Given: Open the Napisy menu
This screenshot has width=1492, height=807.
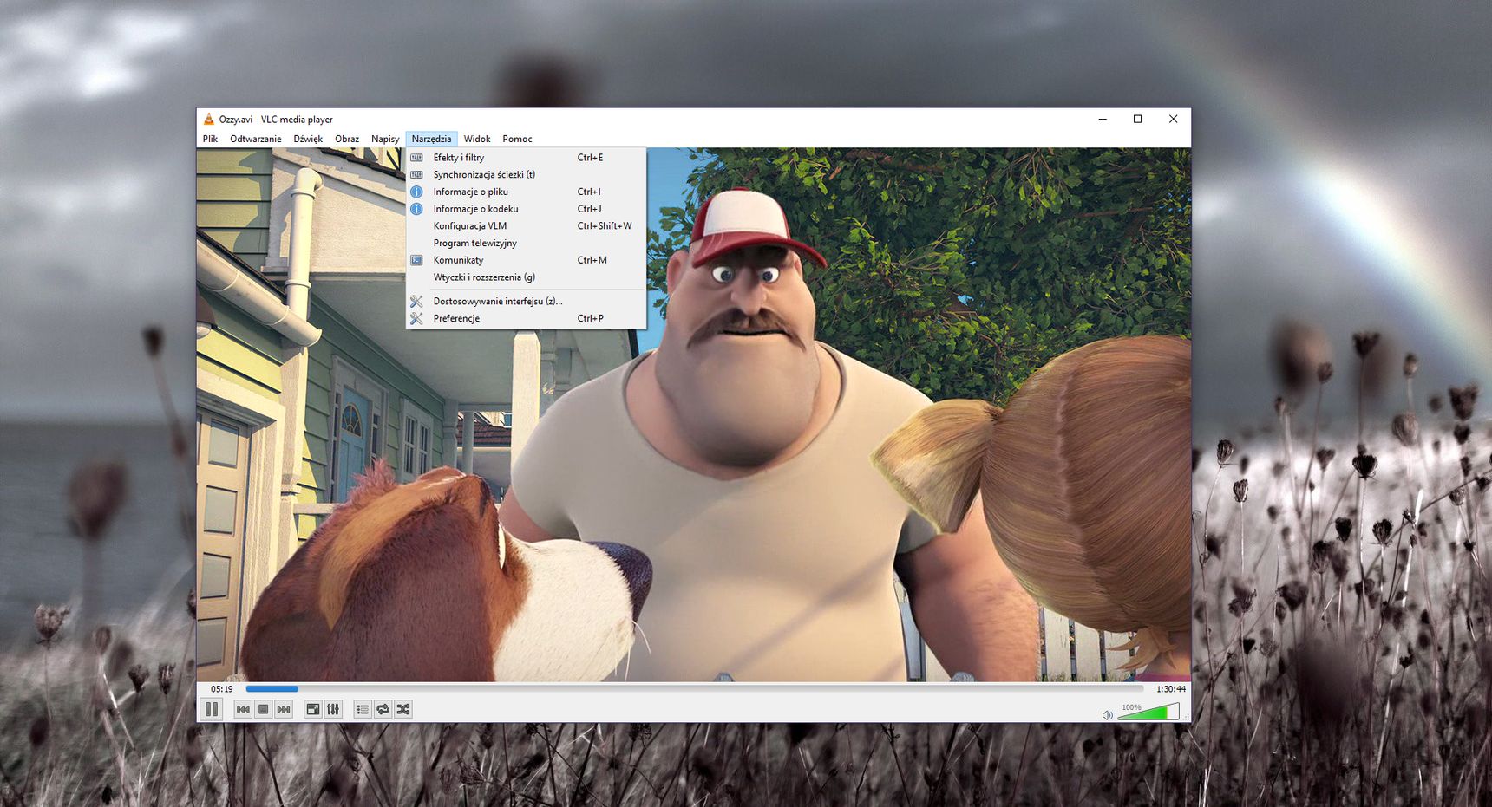Looking at the screenshot, I should [x=385, y=139].
